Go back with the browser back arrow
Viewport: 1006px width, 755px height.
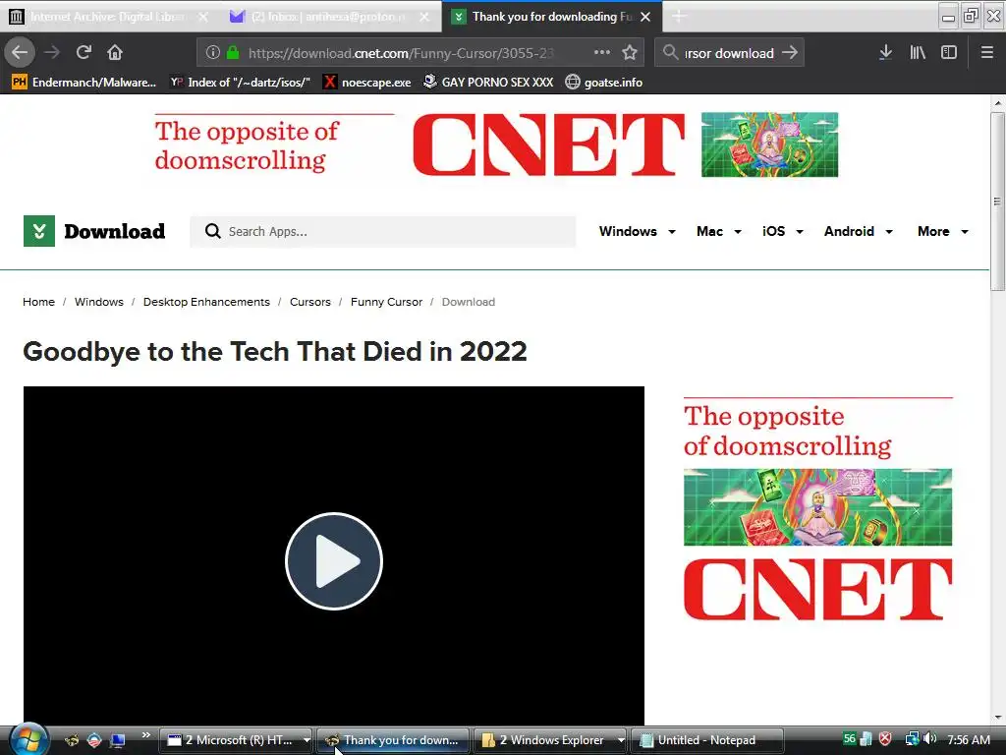pos(20,53)
